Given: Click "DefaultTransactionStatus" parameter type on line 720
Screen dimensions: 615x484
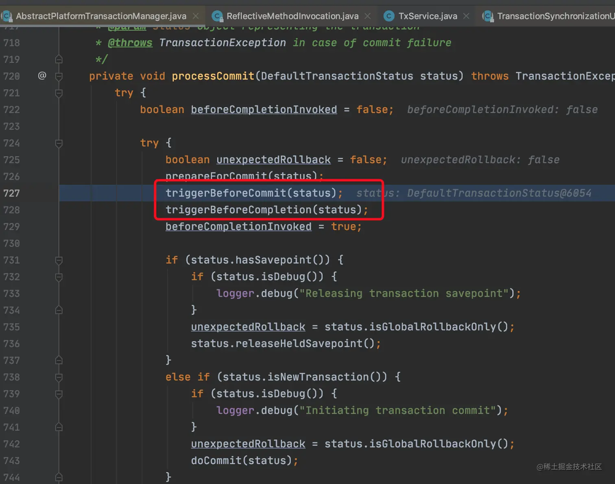Looking at the screenshot, I should tap(337, 76).
